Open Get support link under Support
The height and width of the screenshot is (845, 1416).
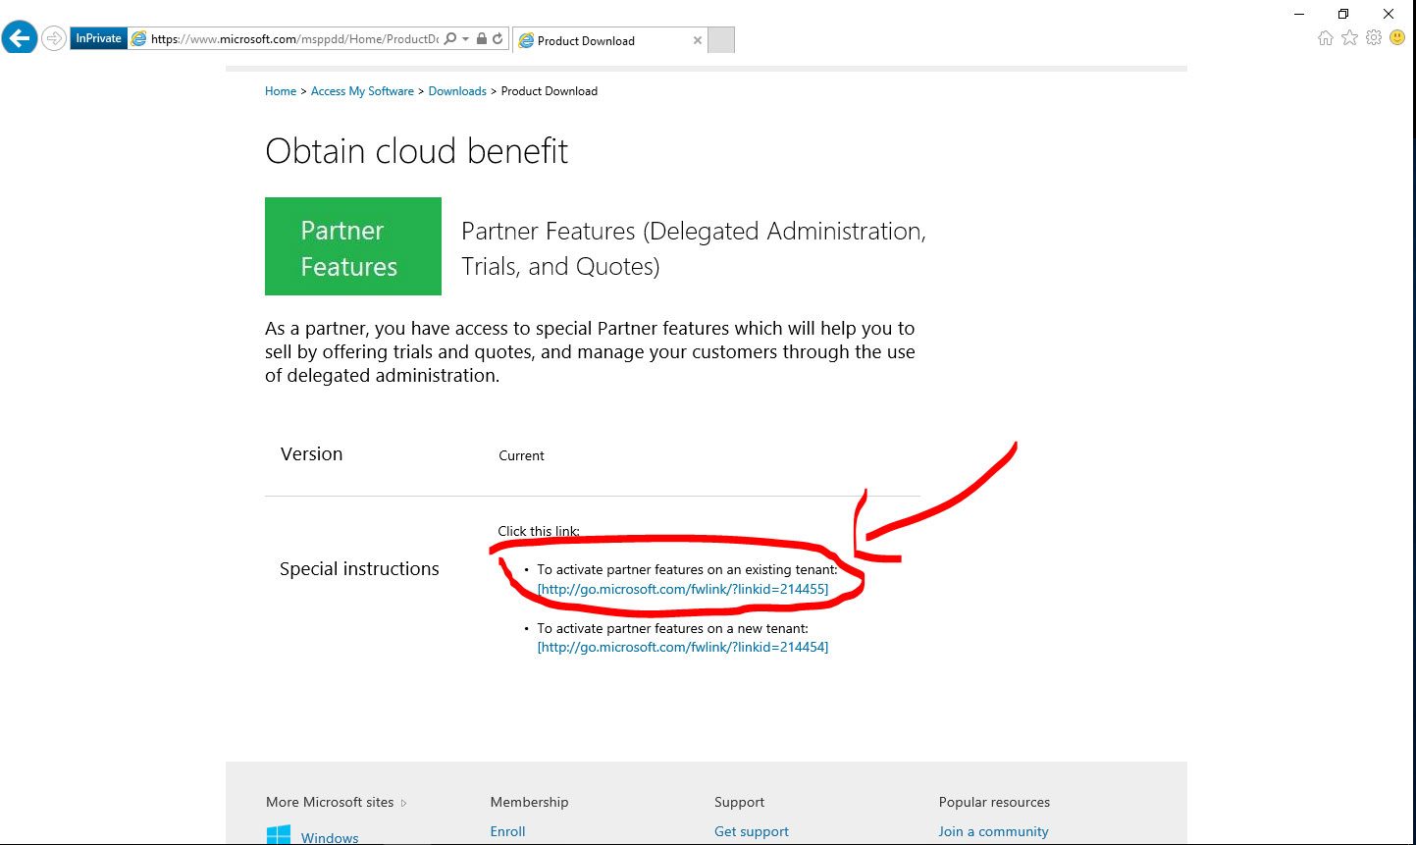click(x=752, y=831)
